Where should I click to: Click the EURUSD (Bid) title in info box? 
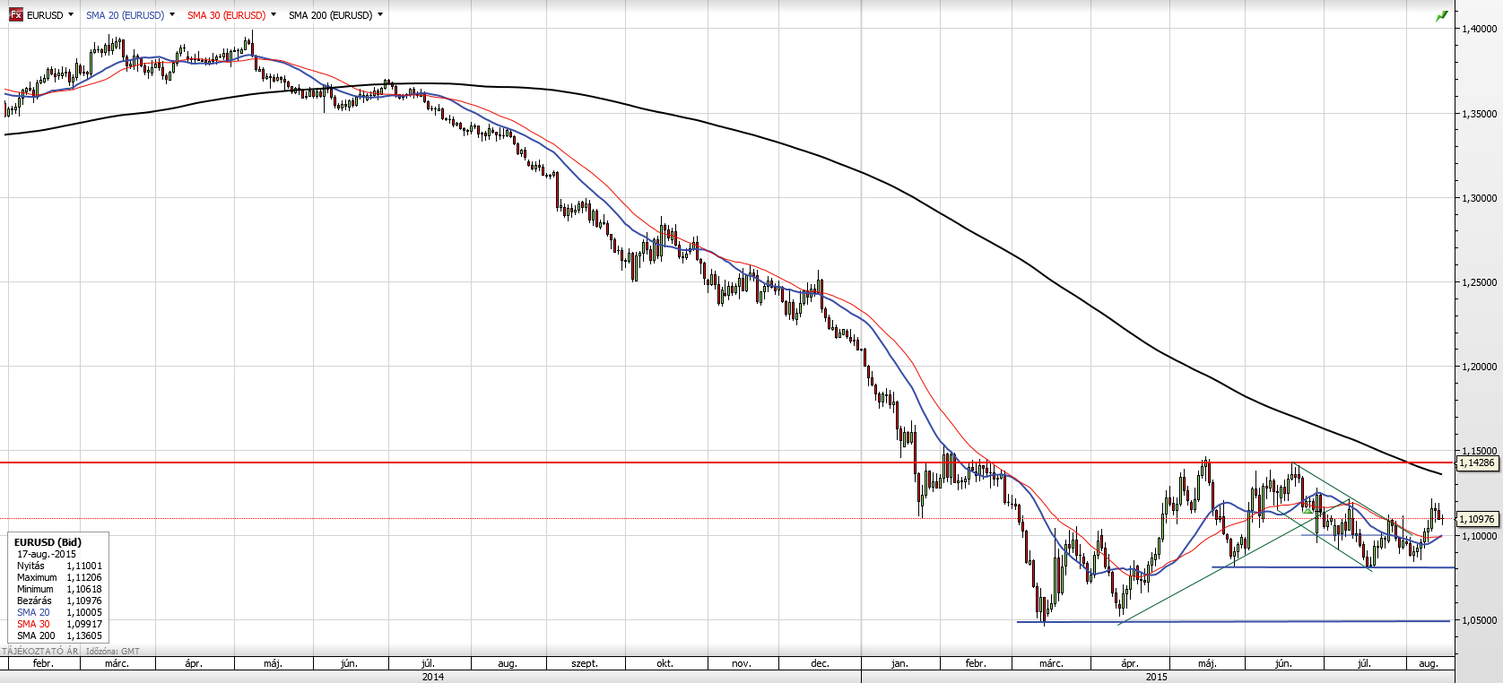pos(48,542)
